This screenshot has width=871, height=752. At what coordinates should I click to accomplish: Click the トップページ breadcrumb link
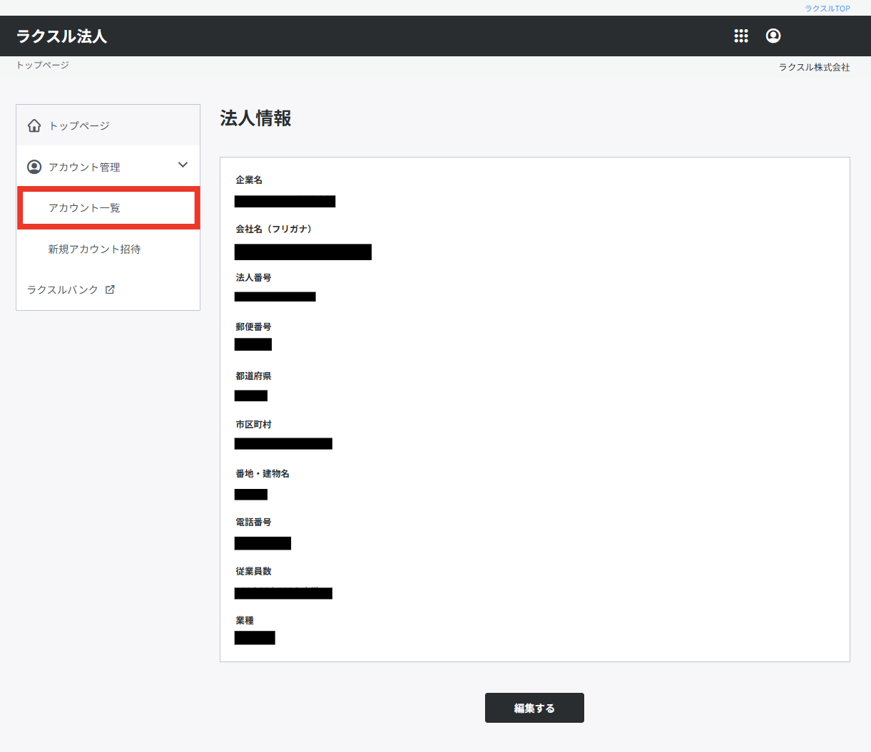tap(43, 65)
